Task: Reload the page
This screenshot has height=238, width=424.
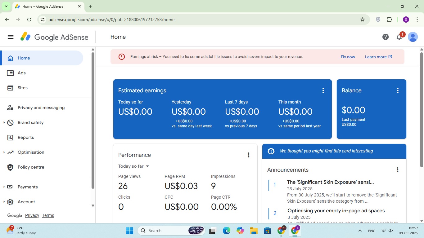Action: tap(29, 20)
